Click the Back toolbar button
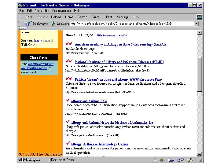Viewport: 220px width, 165px height. coord(29,17)
